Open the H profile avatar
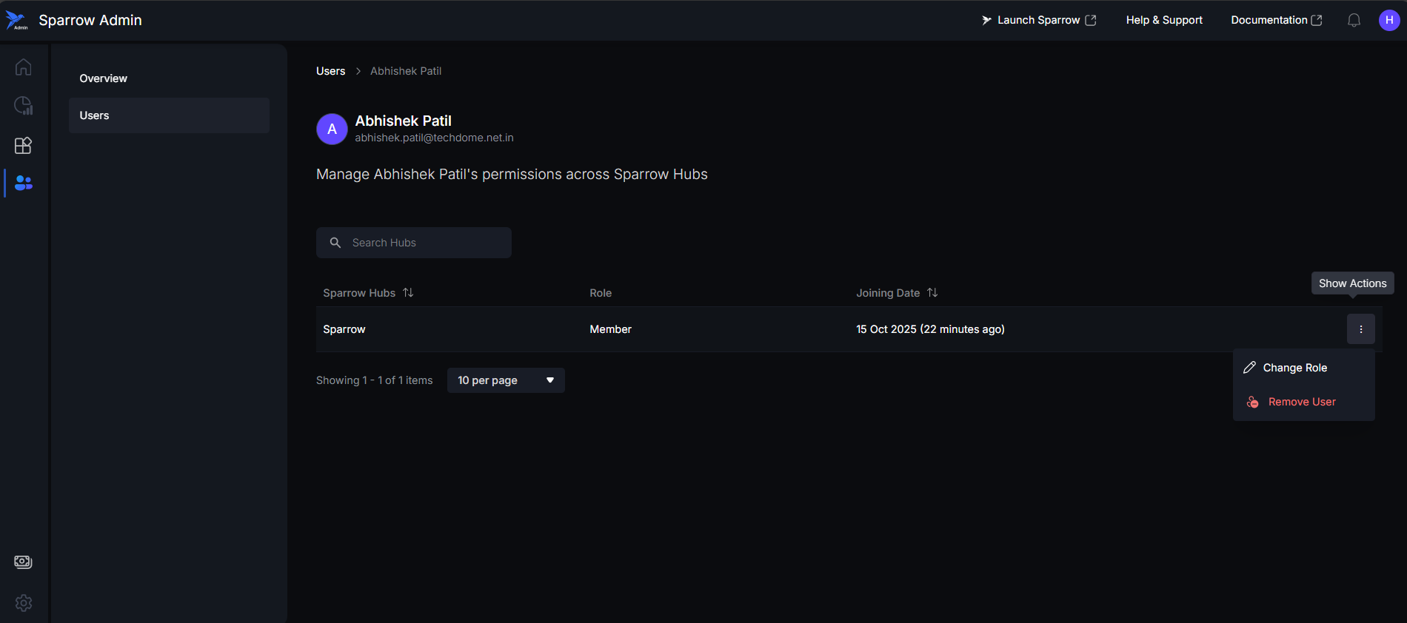 point(1388,20)
